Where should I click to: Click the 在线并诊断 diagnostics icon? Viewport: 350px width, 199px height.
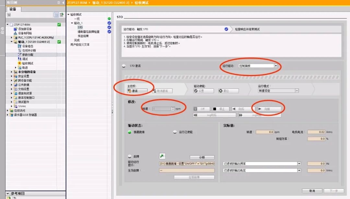[x=19, y=50]
